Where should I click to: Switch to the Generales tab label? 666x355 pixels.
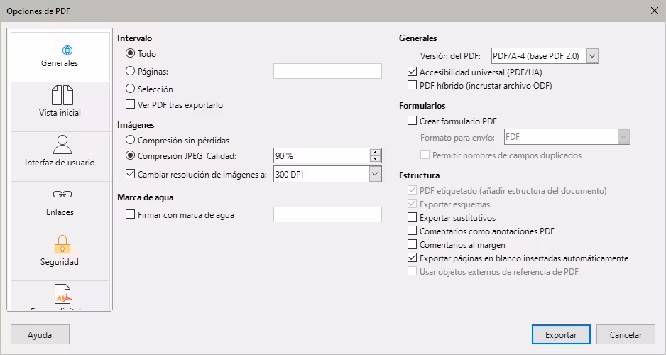click(60, 63)
